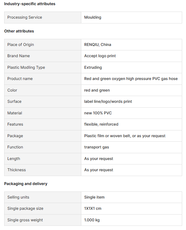Select the Accept logo print value
Screen dimensions: 186x230
tap(100, 56)
